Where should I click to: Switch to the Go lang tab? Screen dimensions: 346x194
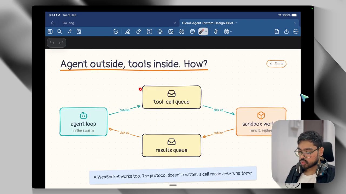68,23
